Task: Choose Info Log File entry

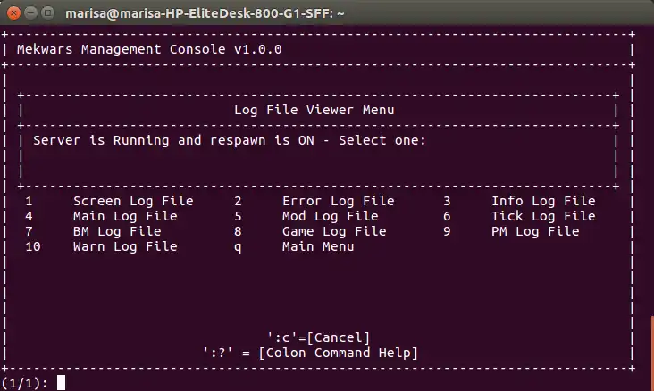Action: [x=542, y=201]
